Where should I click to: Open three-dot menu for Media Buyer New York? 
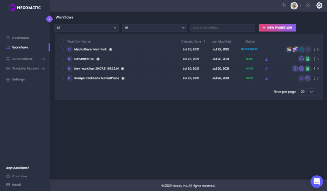(x=315, y=49)
